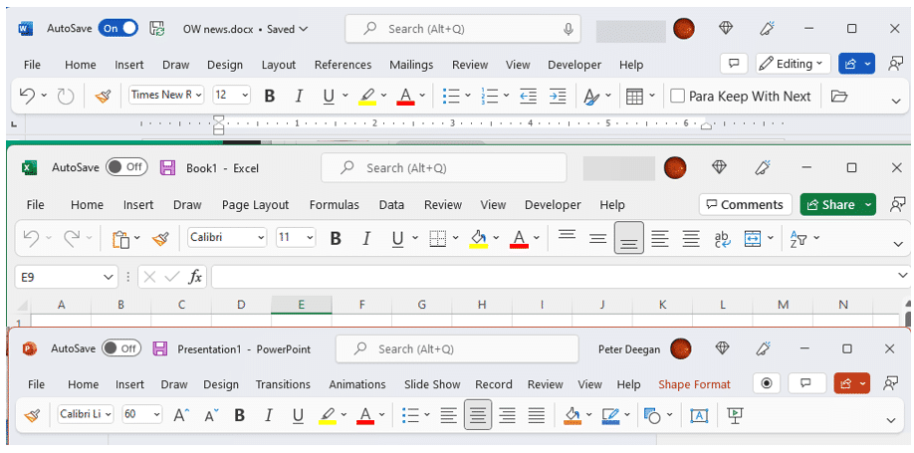Open the Transitions tab in PowerPoint
This screenshot has height=453, width=914.
(283, 384)
